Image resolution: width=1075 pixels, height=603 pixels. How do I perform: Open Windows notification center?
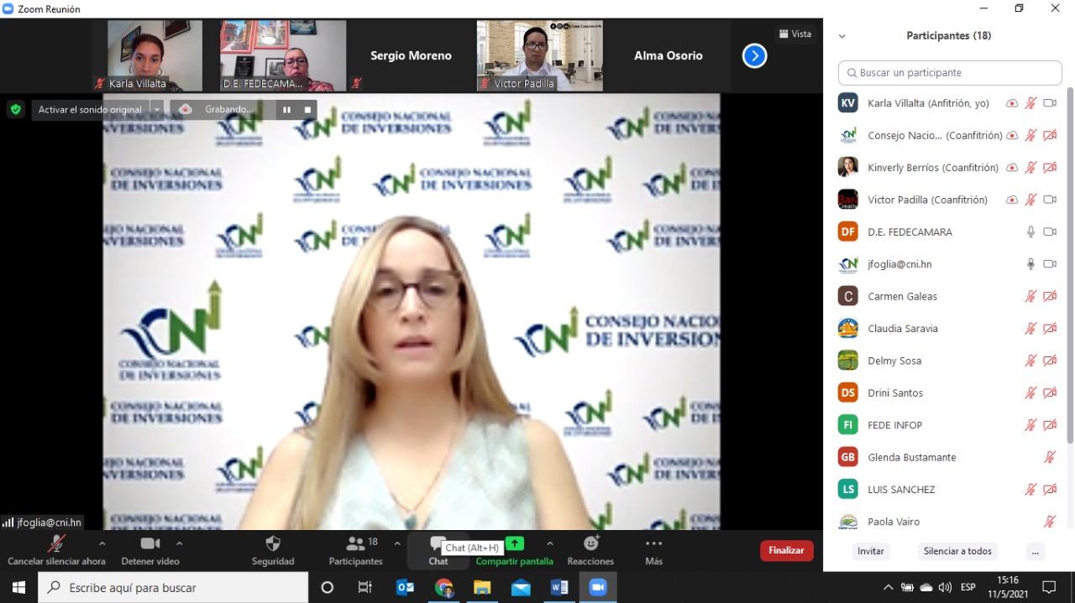1049,587
